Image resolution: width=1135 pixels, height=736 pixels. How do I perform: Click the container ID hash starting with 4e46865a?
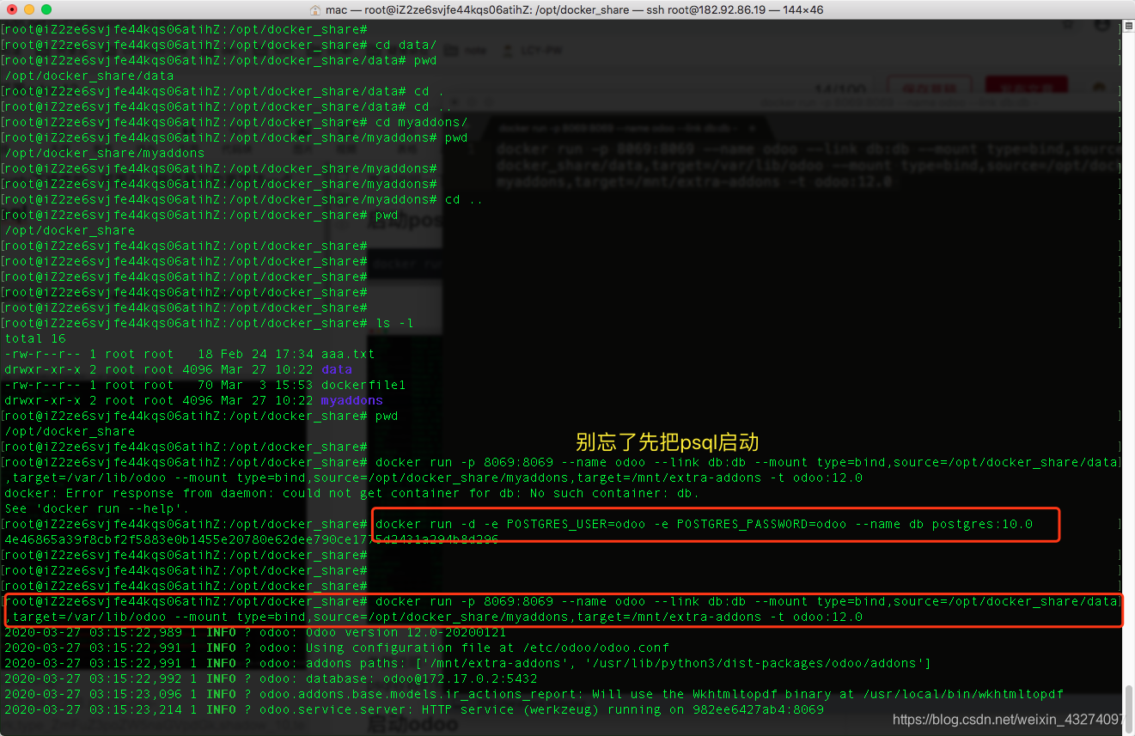(252, 539)
